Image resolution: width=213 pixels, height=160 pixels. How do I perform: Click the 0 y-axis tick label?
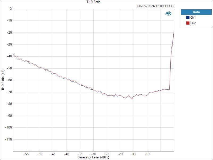tap(11, 9)
